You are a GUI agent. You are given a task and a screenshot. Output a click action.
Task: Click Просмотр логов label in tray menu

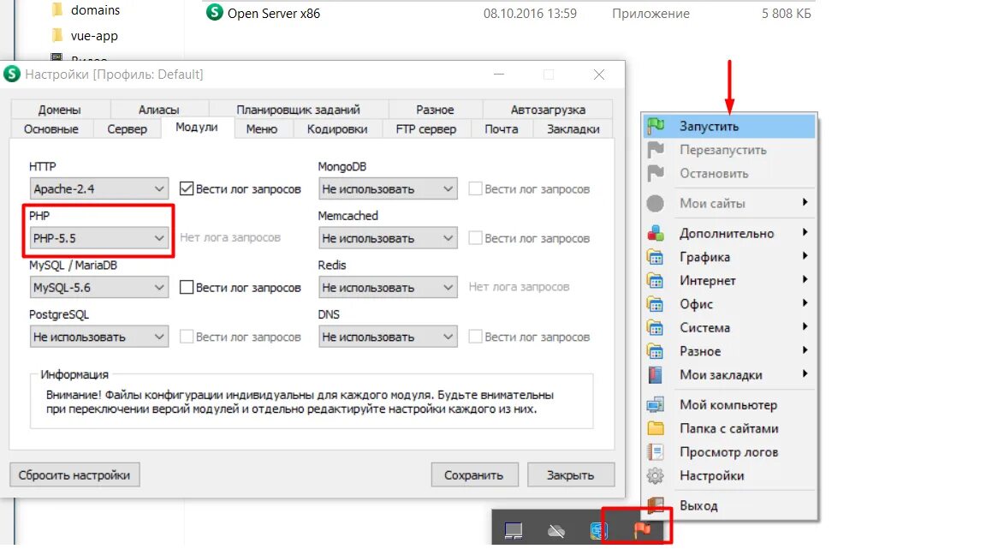[x=729, y=452]
